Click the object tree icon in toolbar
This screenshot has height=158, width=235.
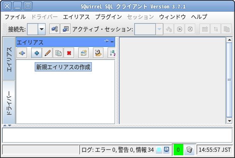click(x=216, y=29)
